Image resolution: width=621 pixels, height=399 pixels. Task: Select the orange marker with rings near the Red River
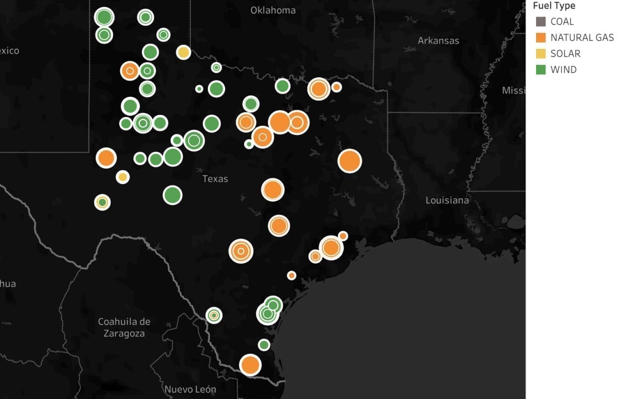pos(318,89)
